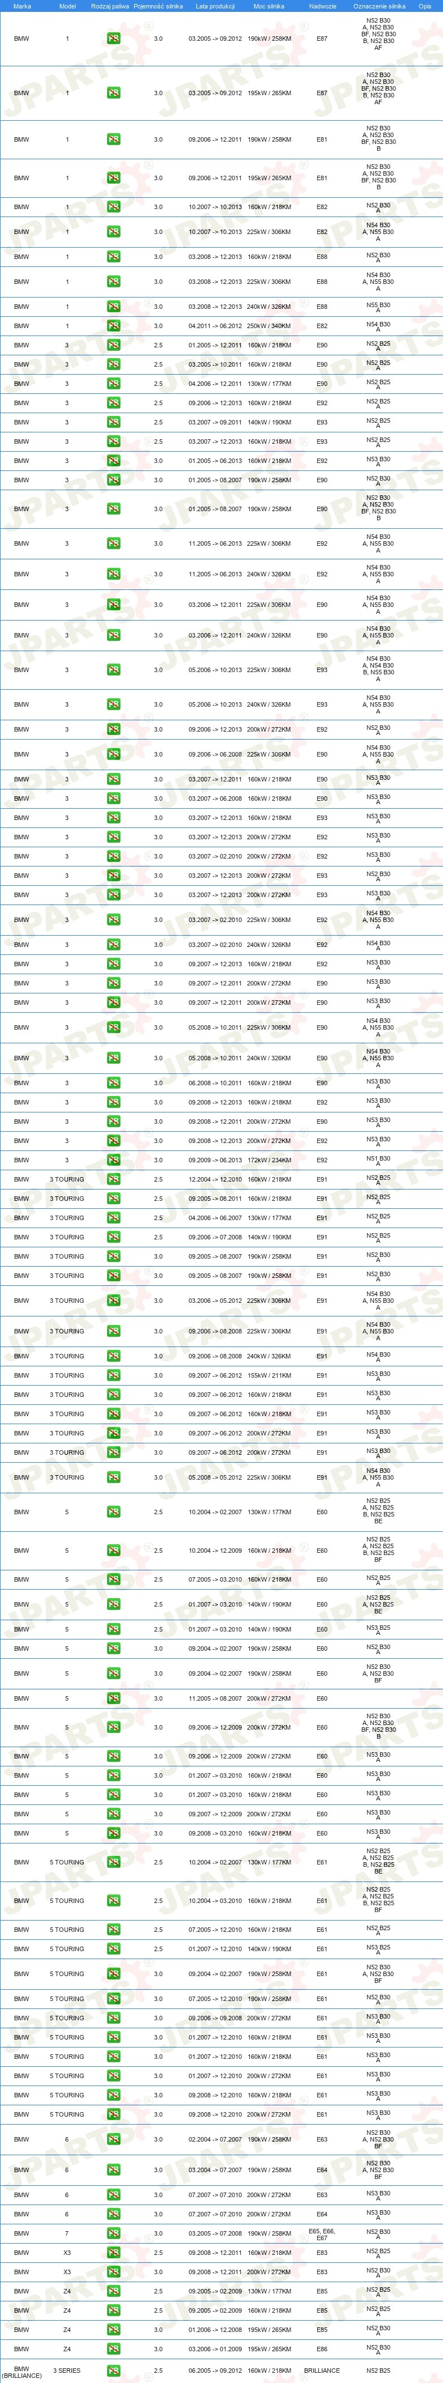The height and width of the screenshot is (2383, 443).
Task: Click the E63 cell in the 200kW/272KM row
Action: 322,2195
